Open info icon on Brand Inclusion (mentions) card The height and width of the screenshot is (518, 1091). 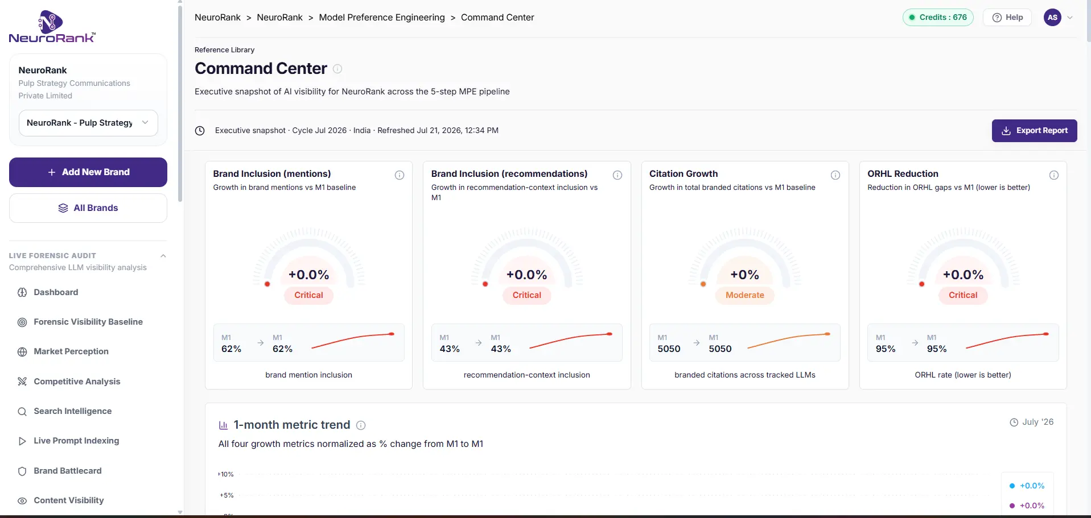click(x=400, y=175)
